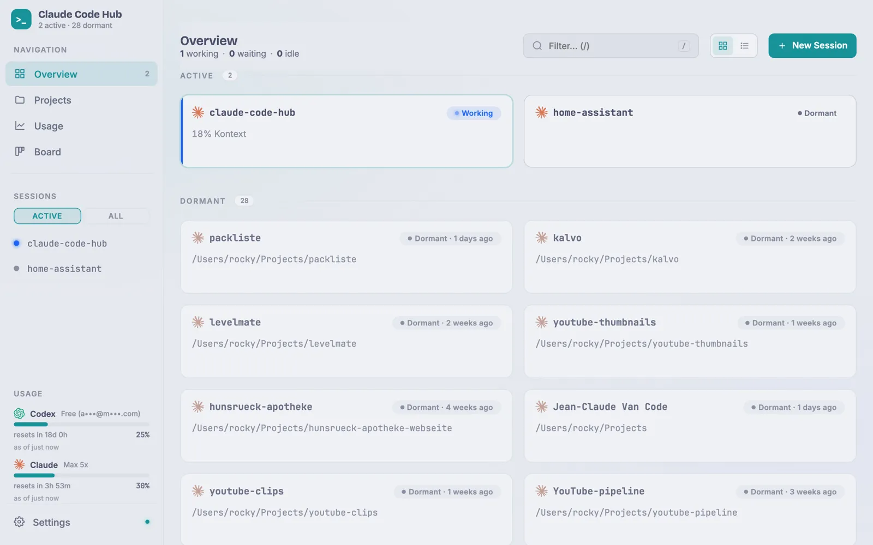Open the YouTube-pipeline card title

click(599, 491)
